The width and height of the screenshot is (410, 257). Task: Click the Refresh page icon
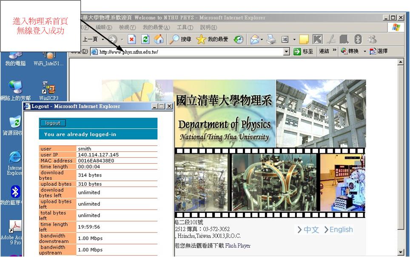click(x=145, y=39)
